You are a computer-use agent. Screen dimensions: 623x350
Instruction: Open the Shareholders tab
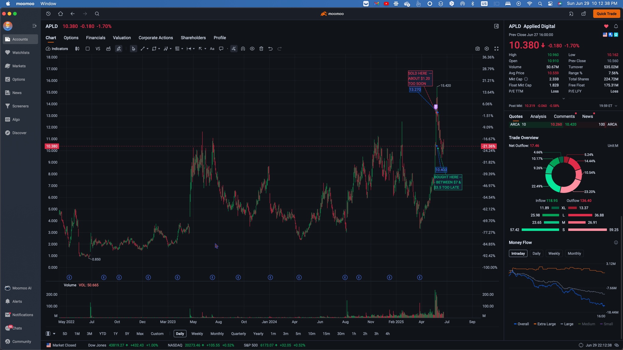click(x=193, y=38)
